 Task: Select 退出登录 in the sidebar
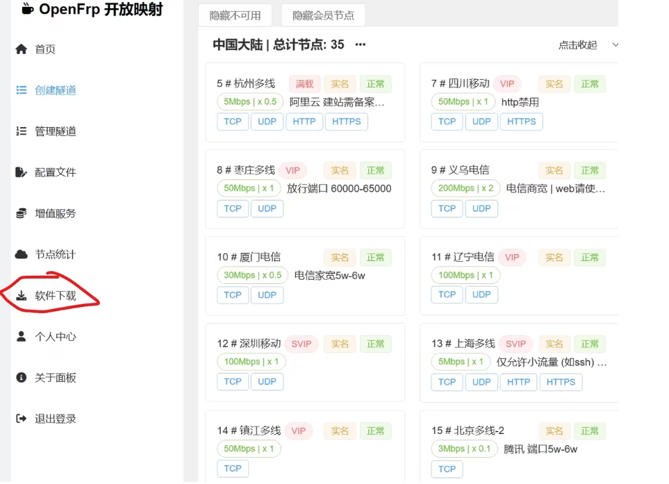pos(56,419)
